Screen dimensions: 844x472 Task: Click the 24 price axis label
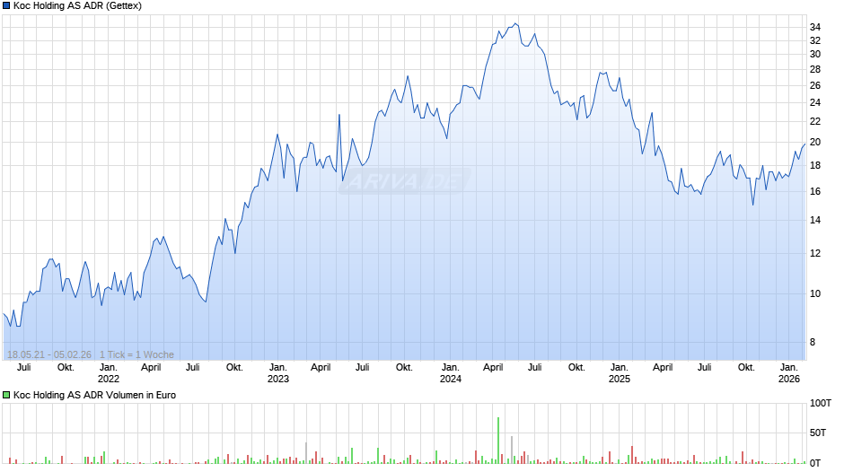815,102
